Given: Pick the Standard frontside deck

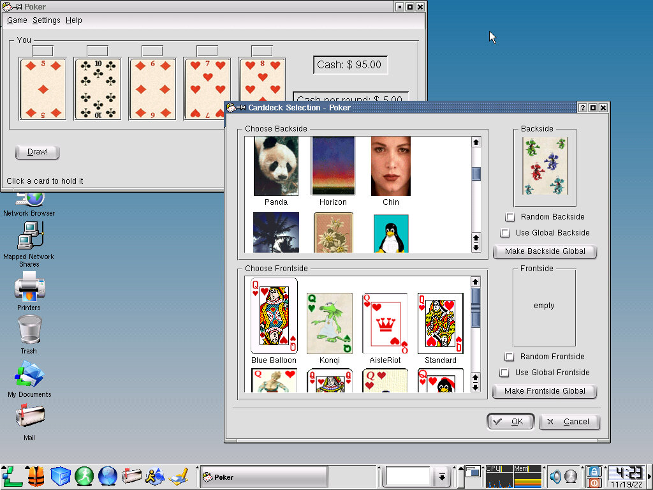Looking at the screenshot, I should point(440,323).
